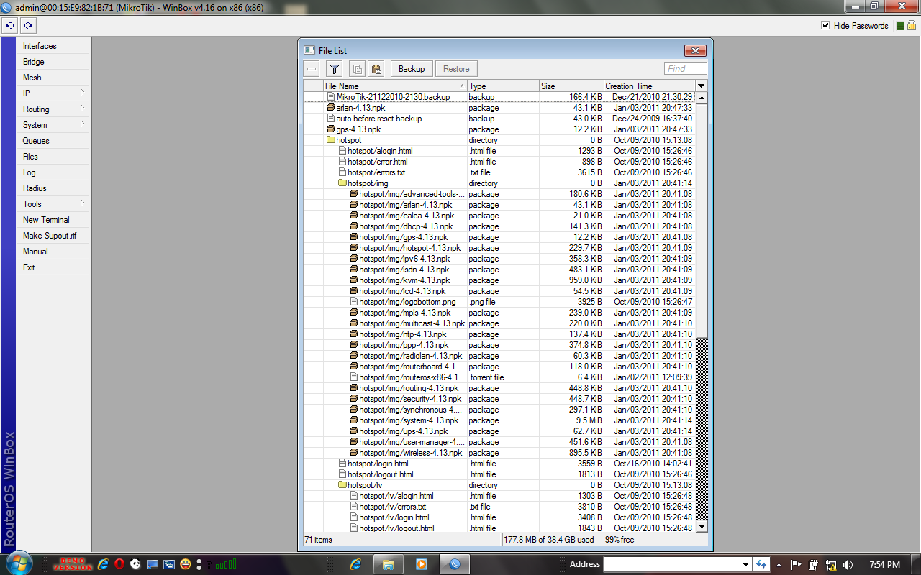Toggle the Hide Passwords checkbox
This screenshot has width=921, height=575.
pyautogui.click(x=825, y=26)
